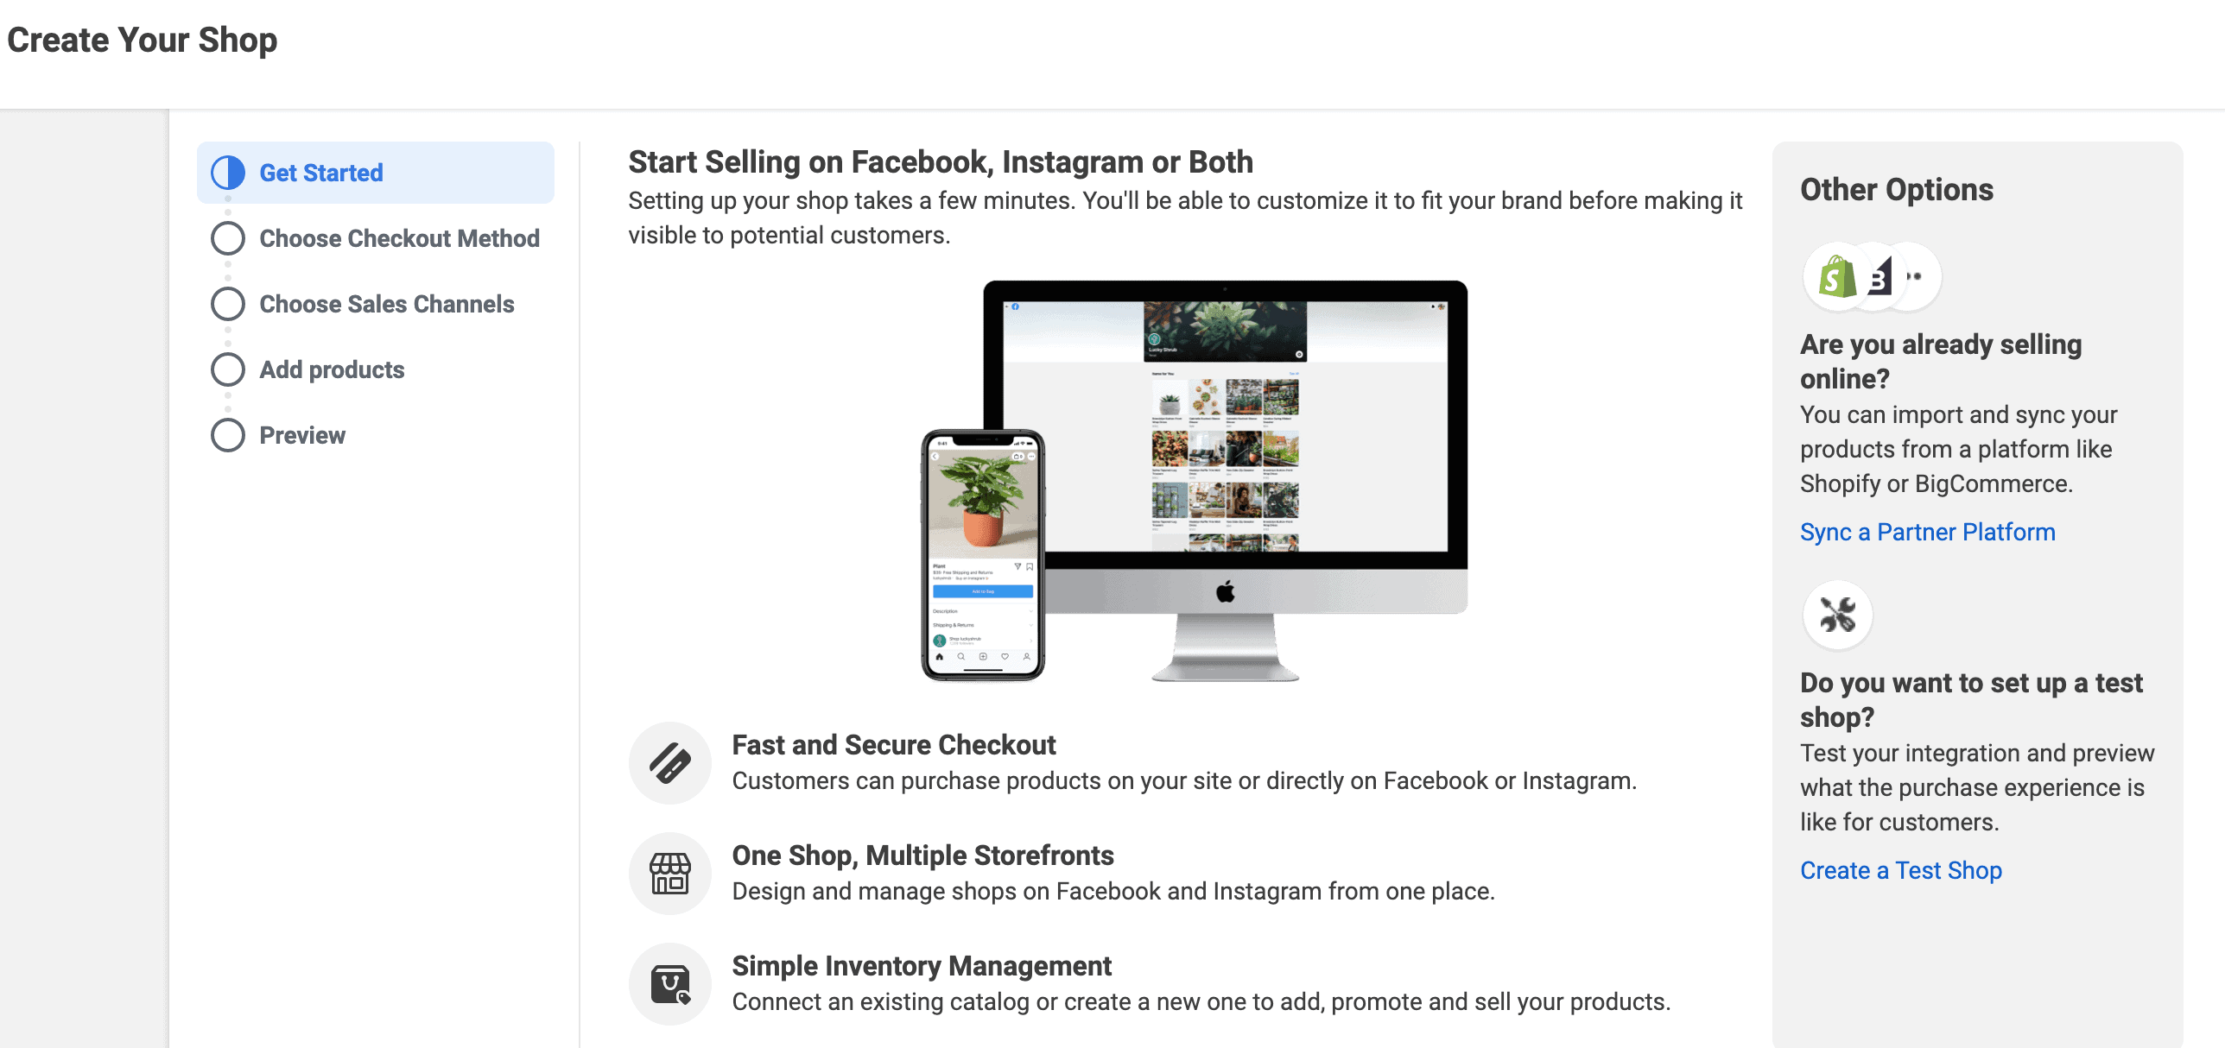Screen dimensions: 2225x1048
Task: Expand the Add Products step
Action: click(x=332, y=369)
